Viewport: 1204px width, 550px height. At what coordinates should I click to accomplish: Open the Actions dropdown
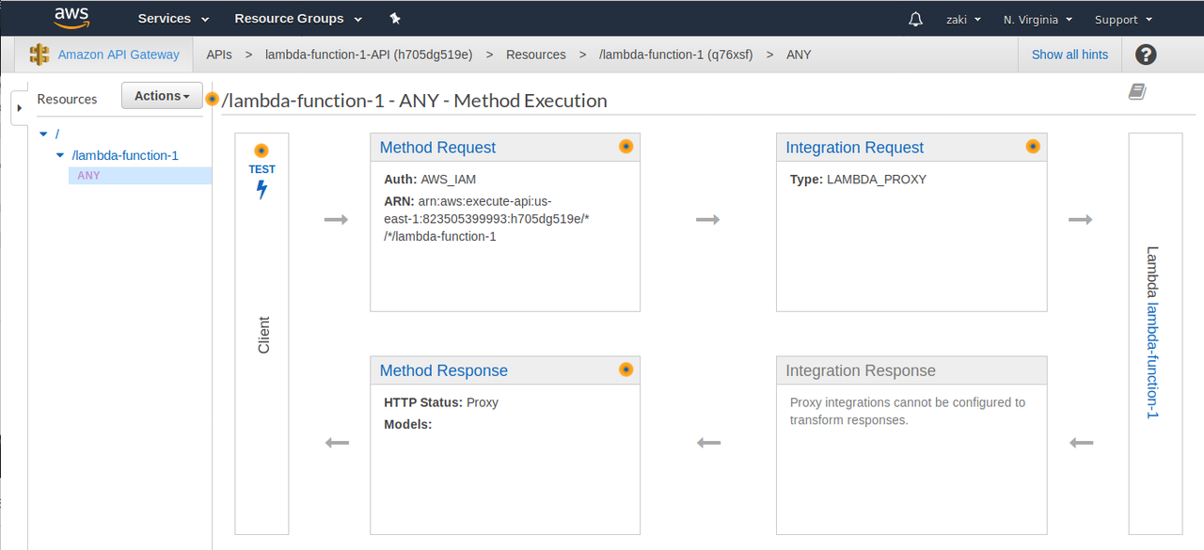click(x=161, y=95)
